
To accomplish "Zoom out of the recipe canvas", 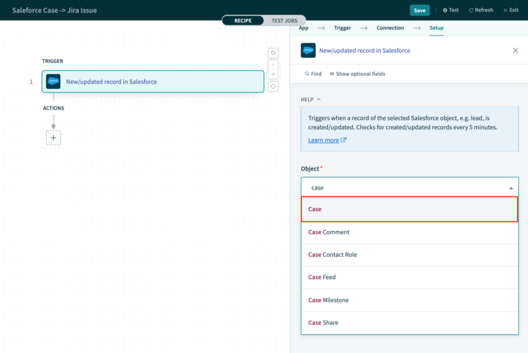I will (x=272, y=74).
